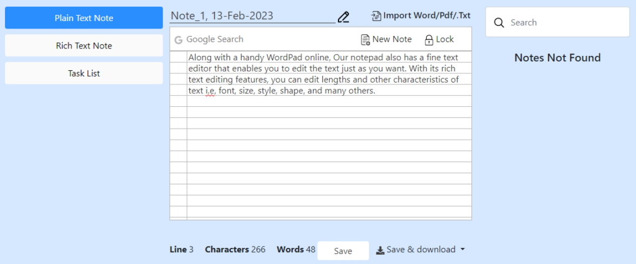Click the pencil edit-title icon
Viewport: 636px width, 264px height.
343,17
